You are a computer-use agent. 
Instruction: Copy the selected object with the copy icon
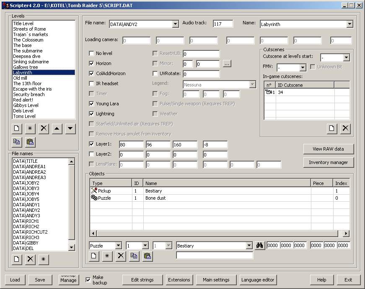pos(134,256)
